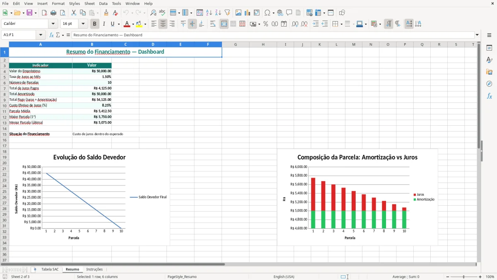The image size is (497, 280).
Task: Click the Print icon
Action: point(53,13)
